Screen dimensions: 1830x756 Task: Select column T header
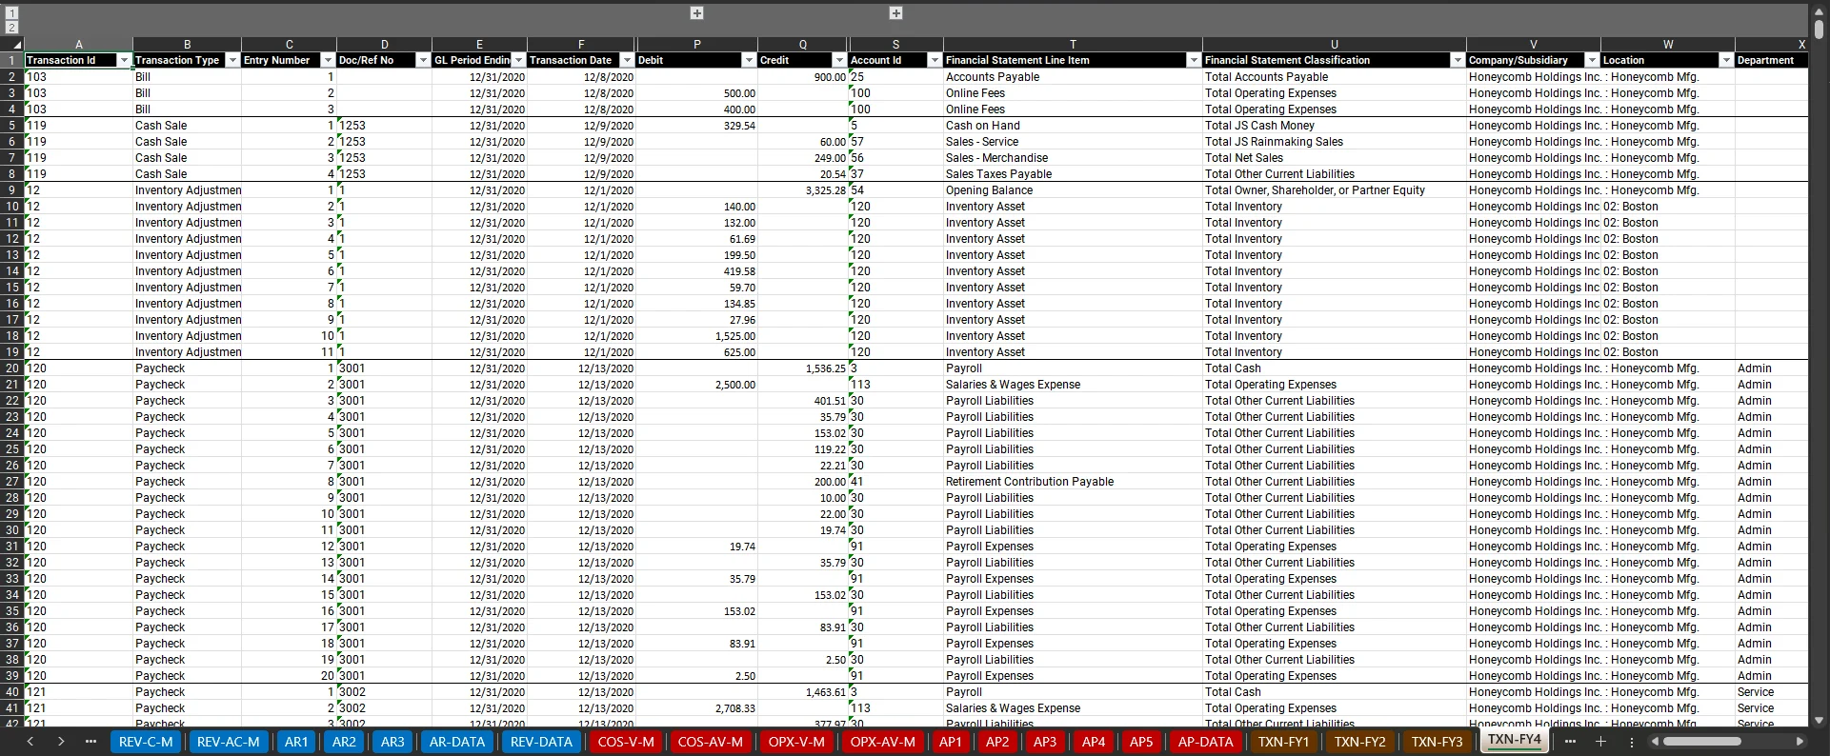pyautogui.click(x=1073, y=45)
